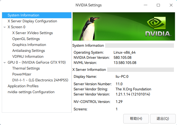Viewport: 177px width, 125px height.
Task: Click the 'NVML Version:' label
Action: 85,63
